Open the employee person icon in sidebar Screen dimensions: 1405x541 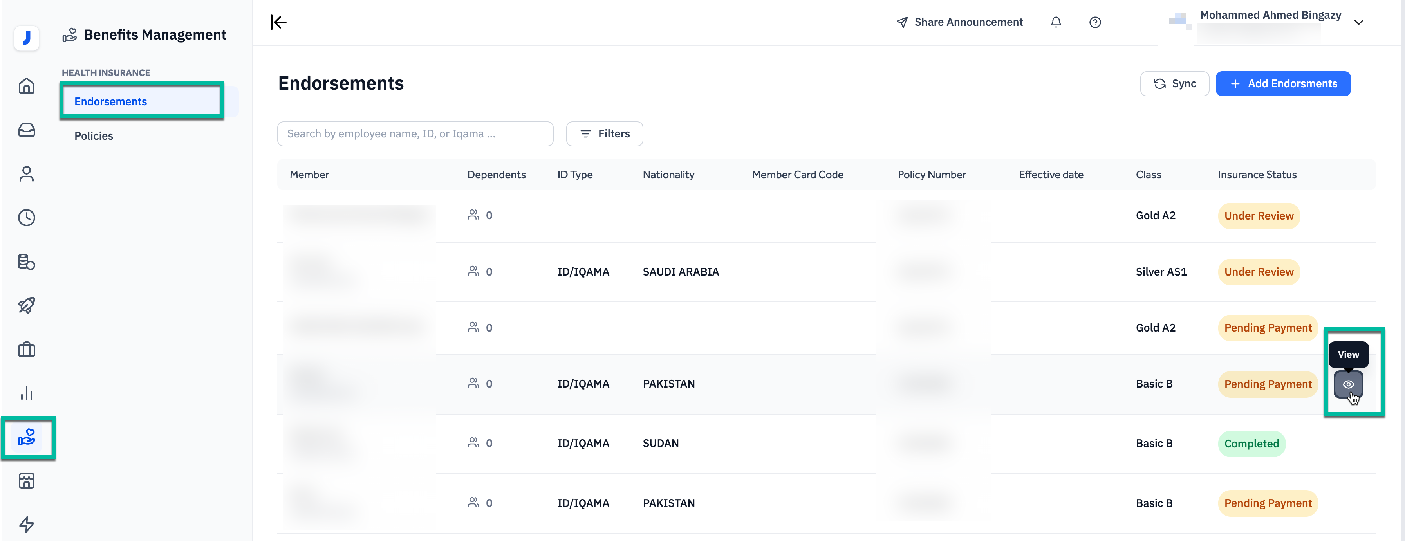[x=26, y=174]
